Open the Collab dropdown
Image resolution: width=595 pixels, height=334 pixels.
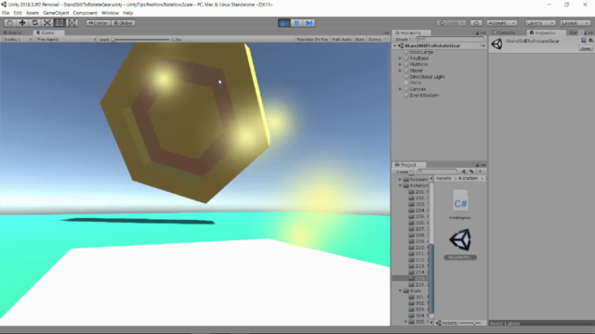[x=451, y=23]
